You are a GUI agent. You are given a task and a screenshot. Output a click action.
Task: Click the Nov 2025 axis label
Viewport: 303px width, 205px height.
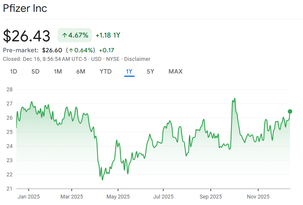pyautogui.click(x=258, y=197)
